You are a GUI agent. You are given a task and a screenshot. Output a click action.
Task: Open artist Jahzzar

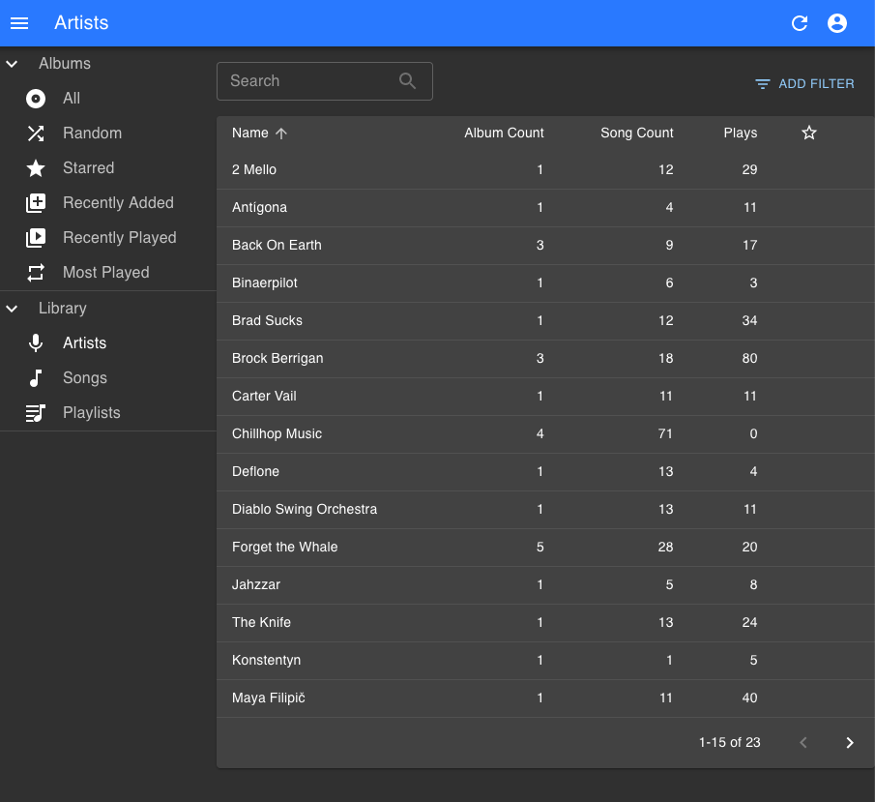click(x=545, y=584)
